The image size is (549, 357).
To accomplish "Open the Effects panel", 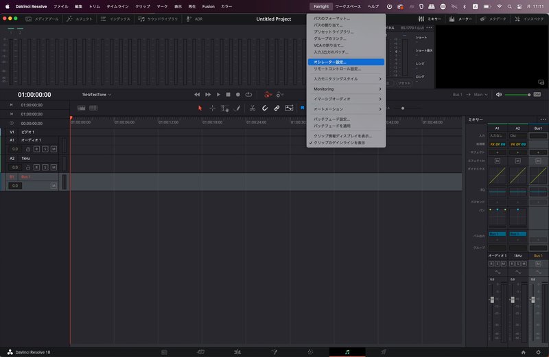I will pyautogui.click(x=80, y=19).
